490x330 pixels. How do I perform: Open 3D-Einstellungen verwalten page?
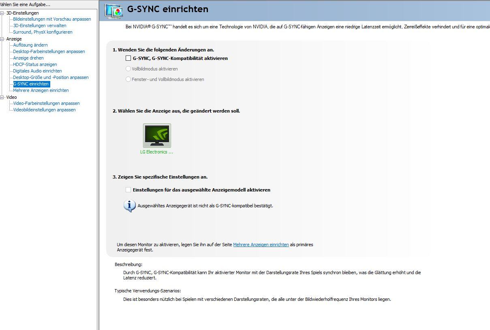tap(40, 26)
